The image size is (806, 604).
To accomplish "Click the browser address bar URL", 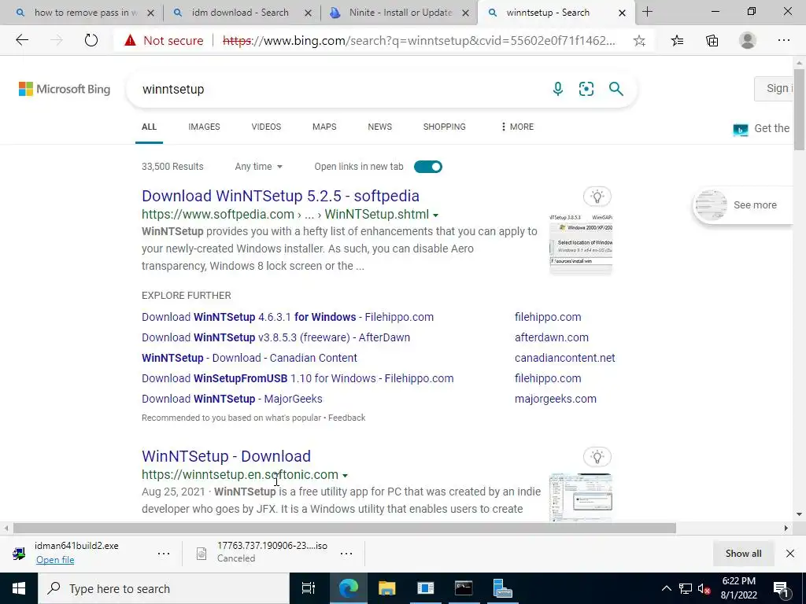I will (x=419, y=41).
